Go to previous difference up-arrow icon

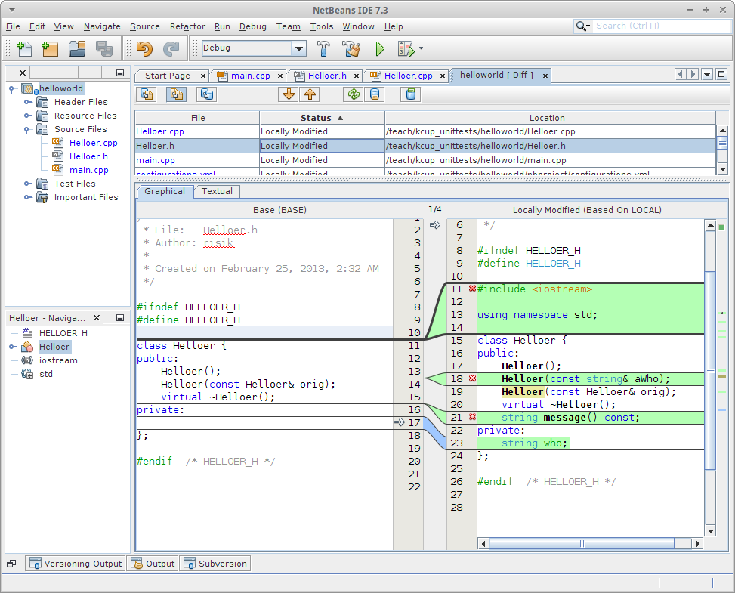310,94
